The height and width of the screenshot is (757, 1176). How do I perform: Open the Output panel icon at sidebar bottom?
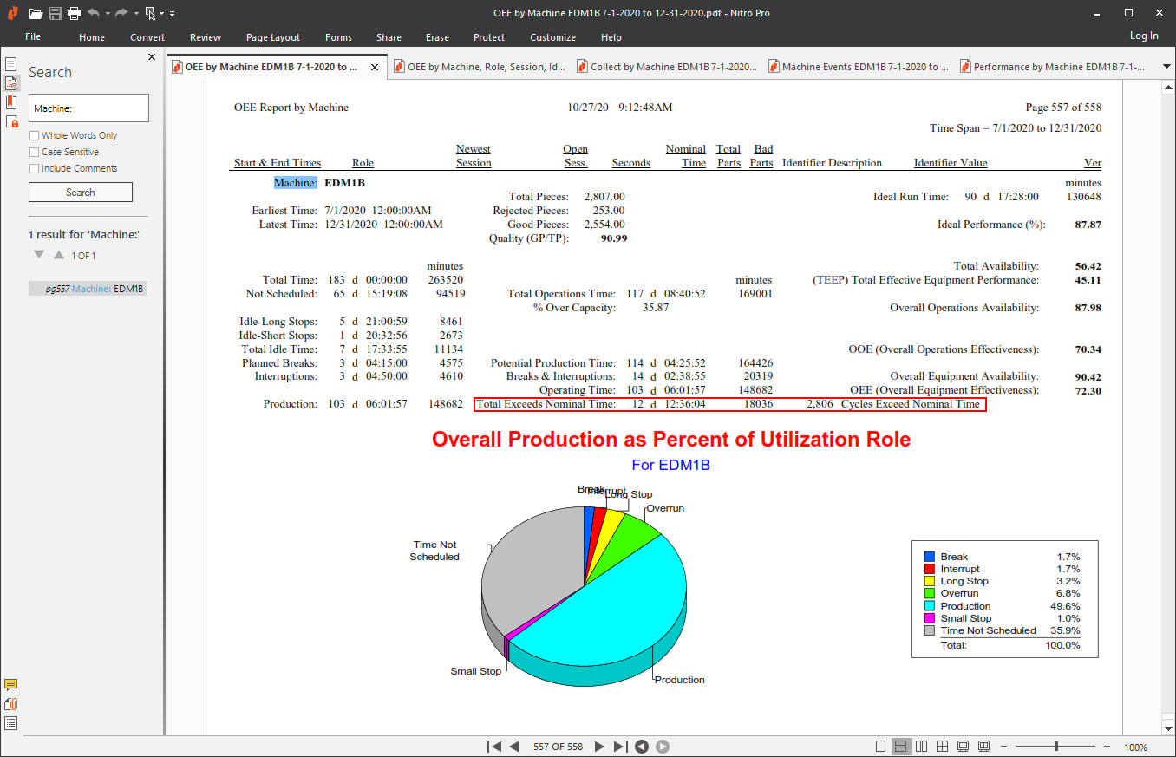(x=11, y=723)
